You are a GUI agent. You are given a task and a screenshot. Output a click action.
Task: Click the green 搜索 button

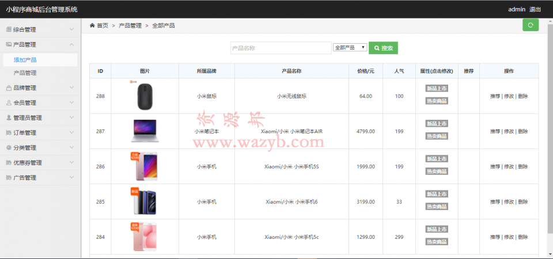tap(384, 48)
